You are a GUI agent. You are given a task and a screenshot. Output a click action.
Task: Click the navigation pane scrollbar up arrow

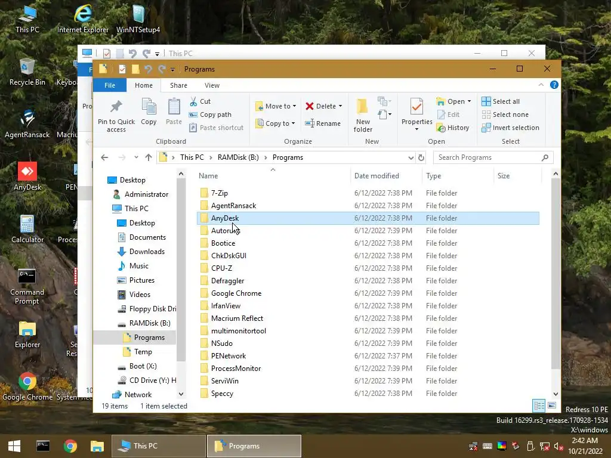[x=181, y=174]
